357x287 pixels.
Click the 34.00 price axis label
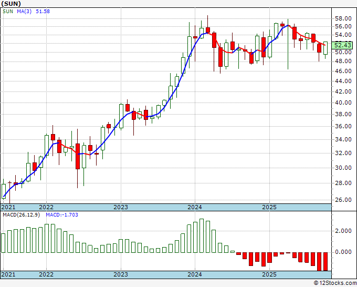point(343,139)
